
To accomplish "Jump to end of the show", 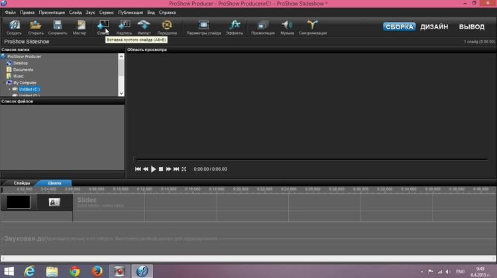I will pyautogui.click(x=176, y=169).
